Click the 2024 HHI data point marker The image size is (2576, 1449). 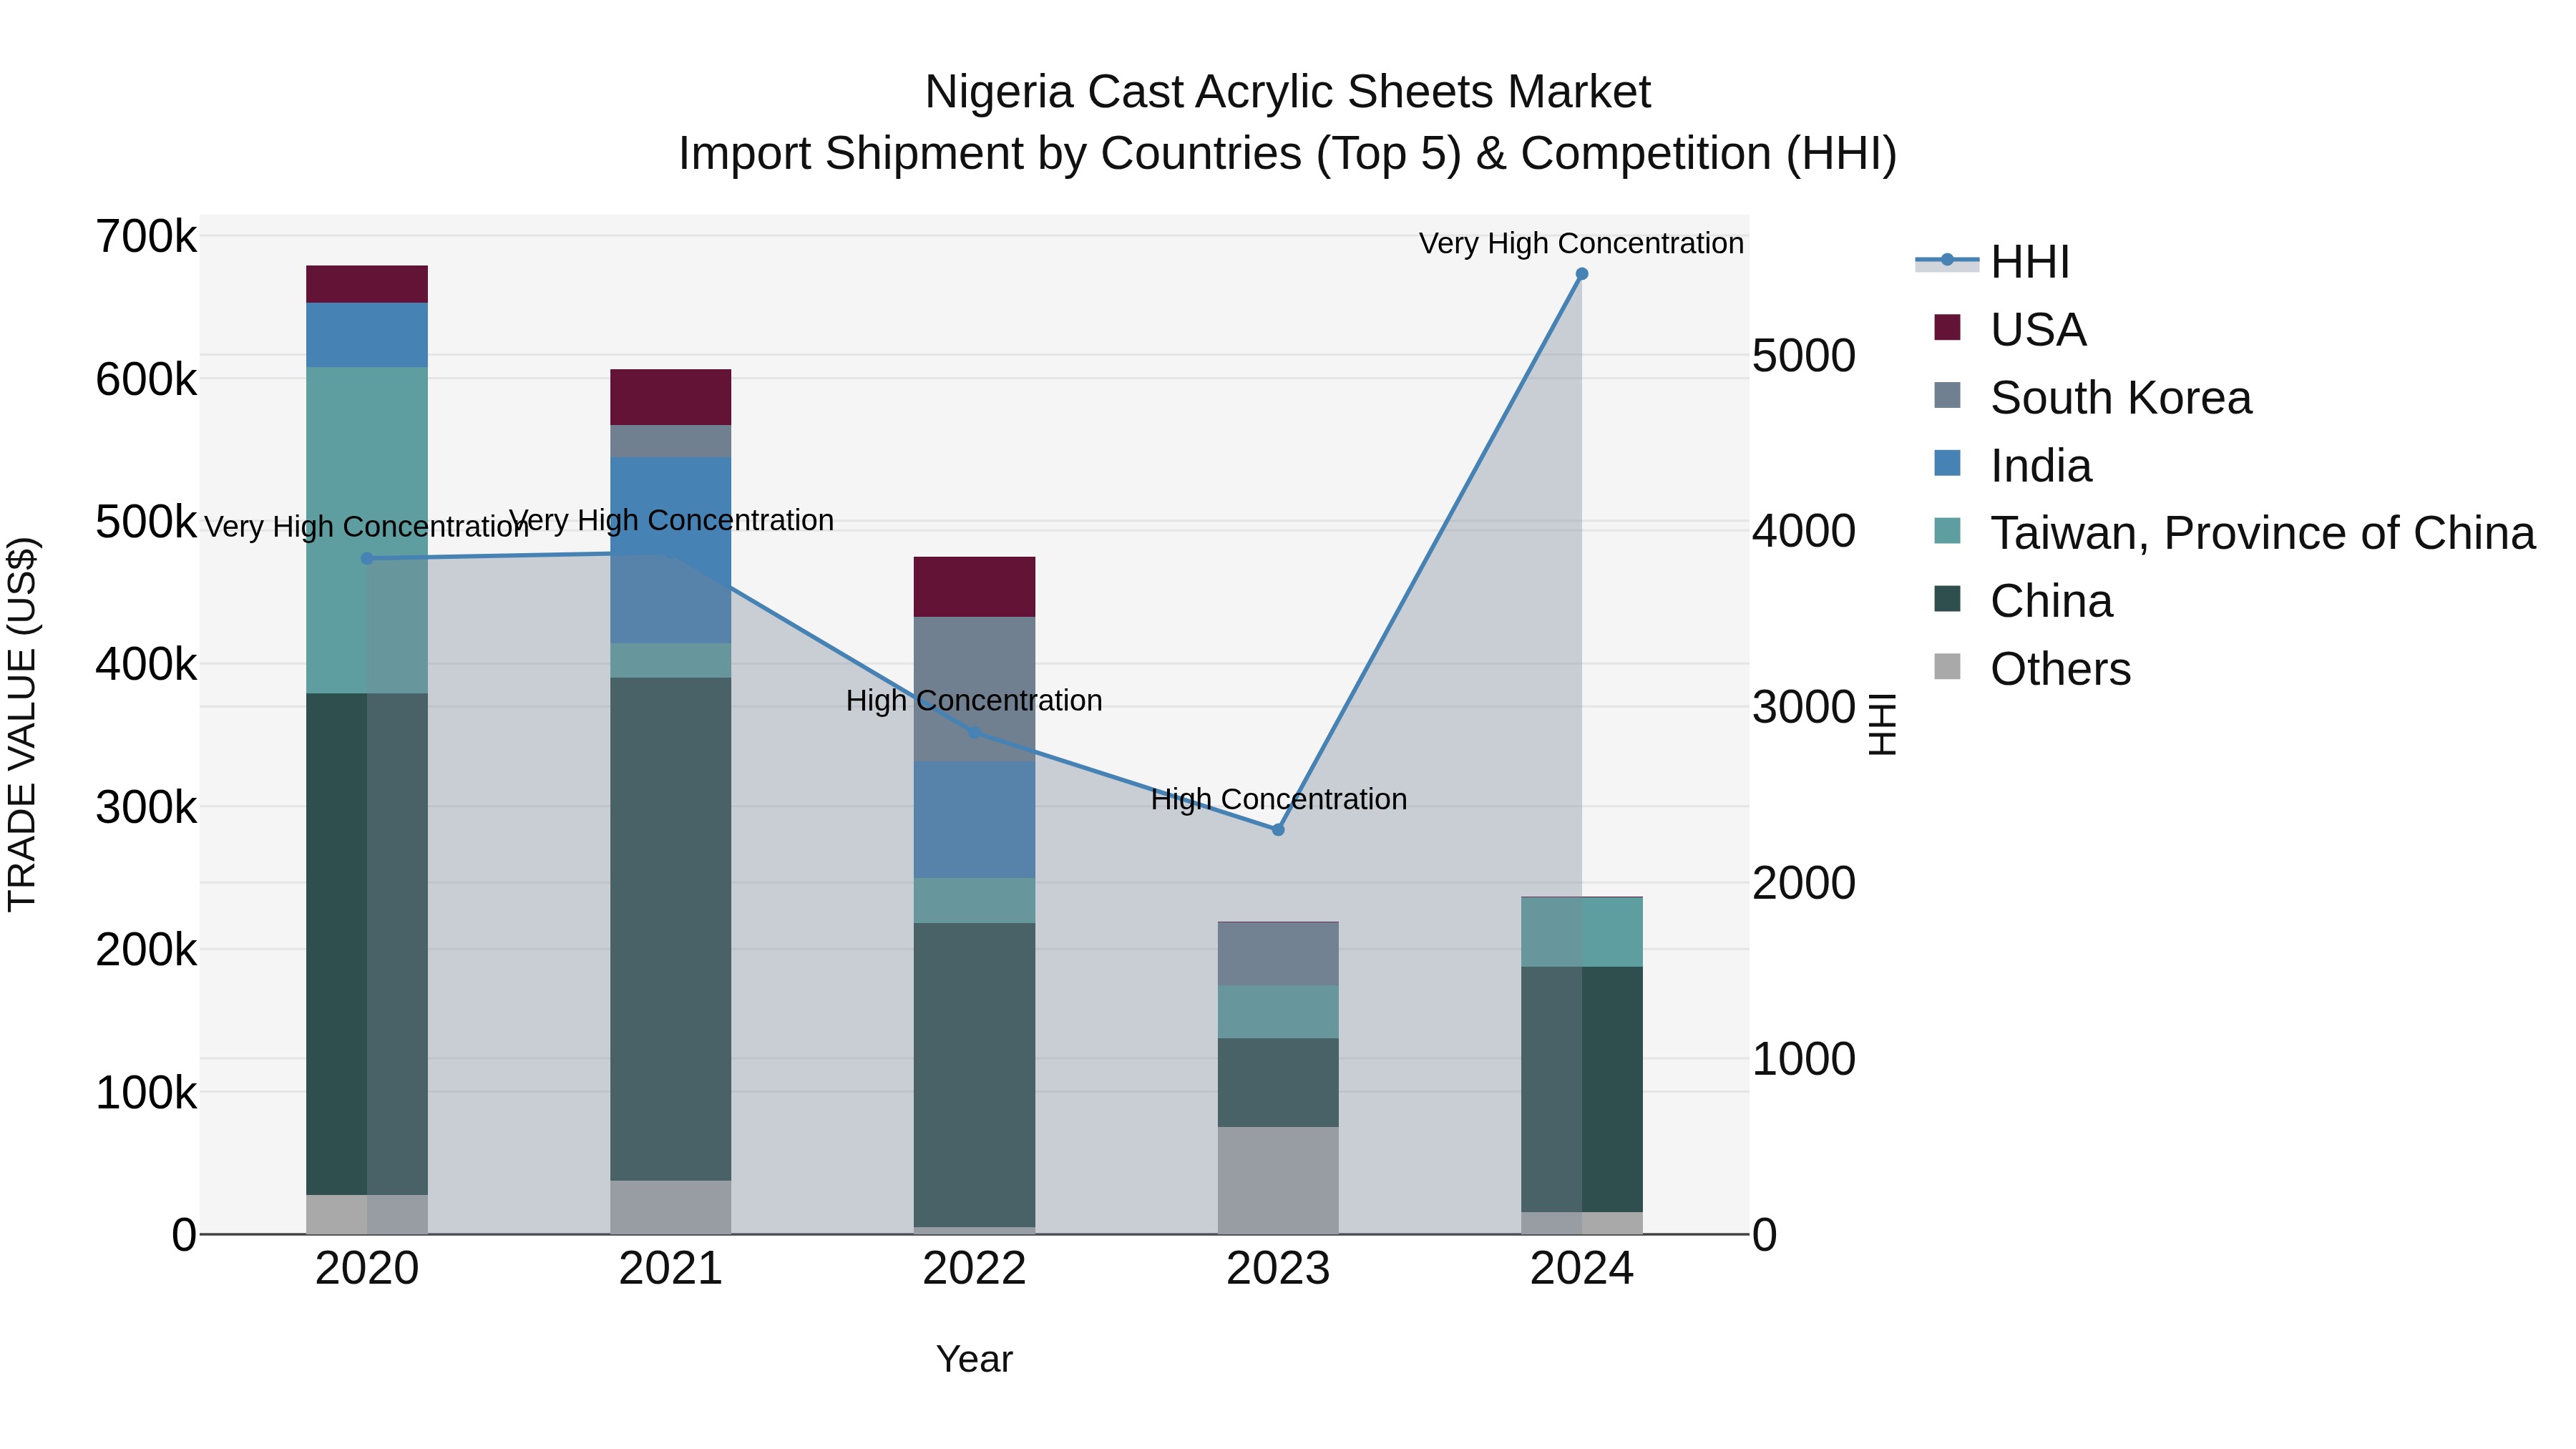1581,274
